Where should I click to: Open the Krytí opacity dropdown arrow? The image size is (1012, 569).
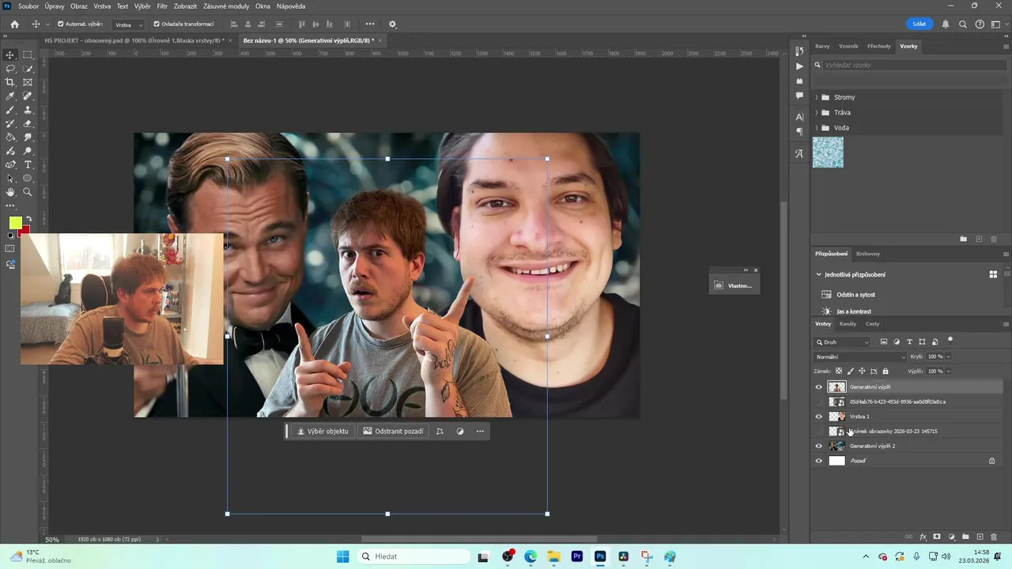948,356
